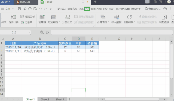The image size is (174, 101).
Task: Click the zoom magnifier icon beside fx
Action: (x=42, y=32)
